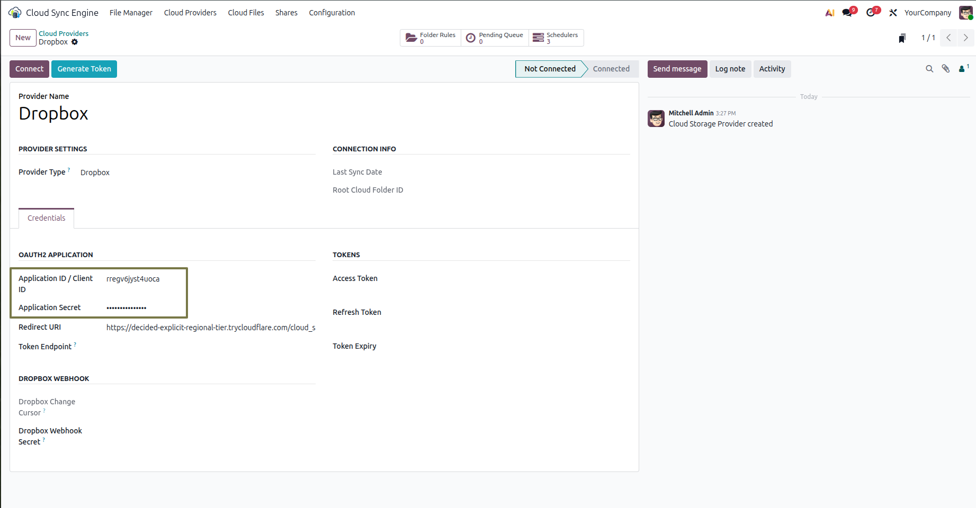The height and width of the screenshot is (508, 976).
Task: Open the conversations icon with badge 9
Action: (848, 12)
